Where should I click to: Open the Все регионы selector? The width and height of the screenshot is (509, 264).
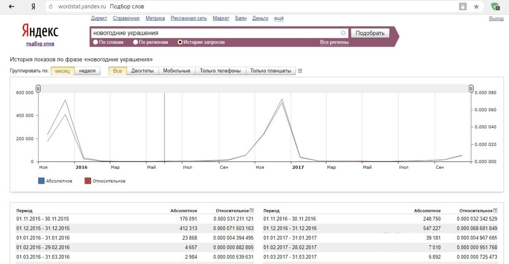[x=334, y=42]
